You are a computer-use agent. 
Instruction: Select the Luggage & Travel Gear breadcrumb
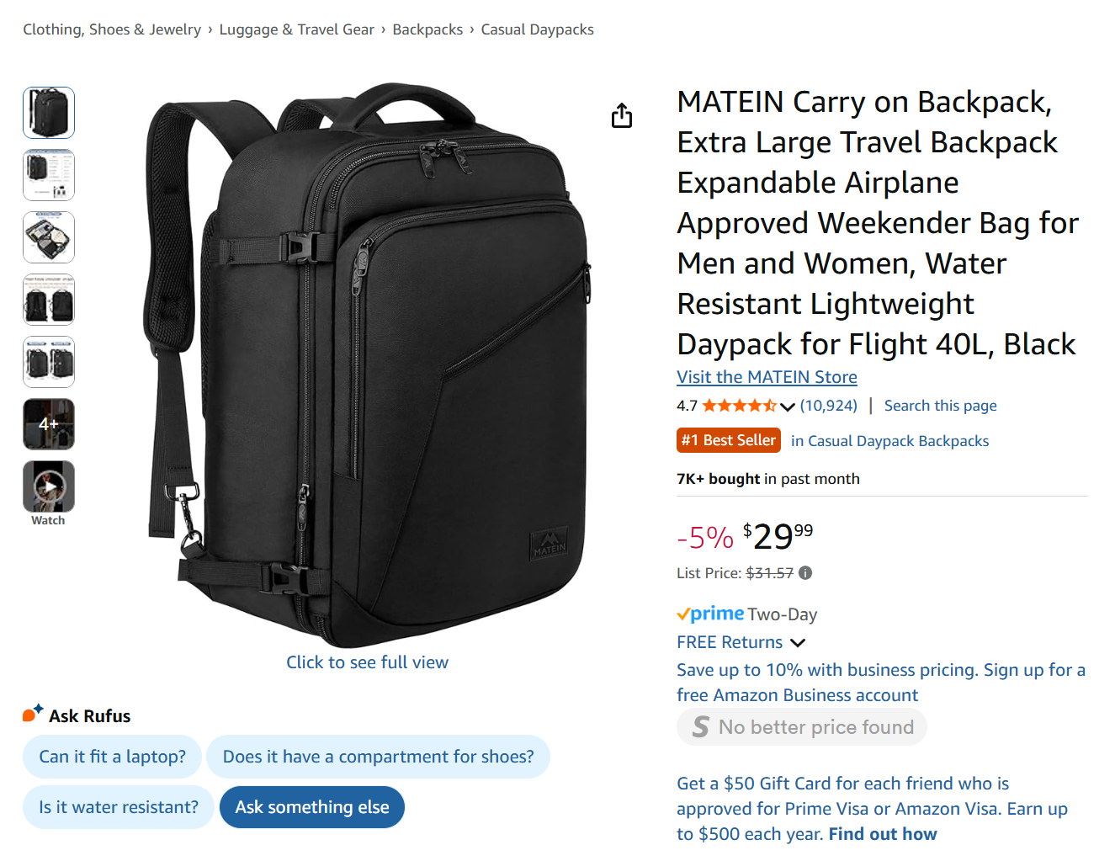point(296,29)
